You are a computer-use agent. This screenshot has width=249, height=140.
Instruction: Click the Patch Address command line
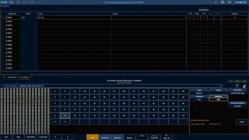point(112,86)
